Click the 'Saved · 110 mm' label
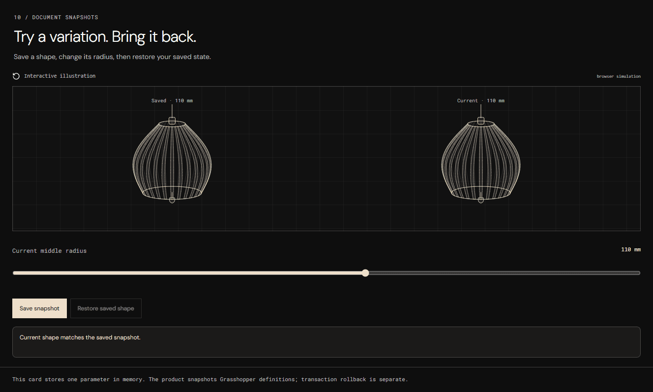 (172, 101)
